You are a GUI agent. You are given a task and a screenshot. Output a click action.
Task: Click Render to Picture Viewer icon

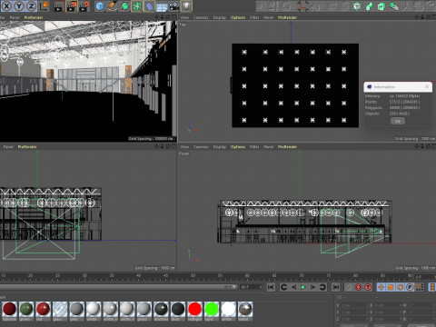(72, 6)
